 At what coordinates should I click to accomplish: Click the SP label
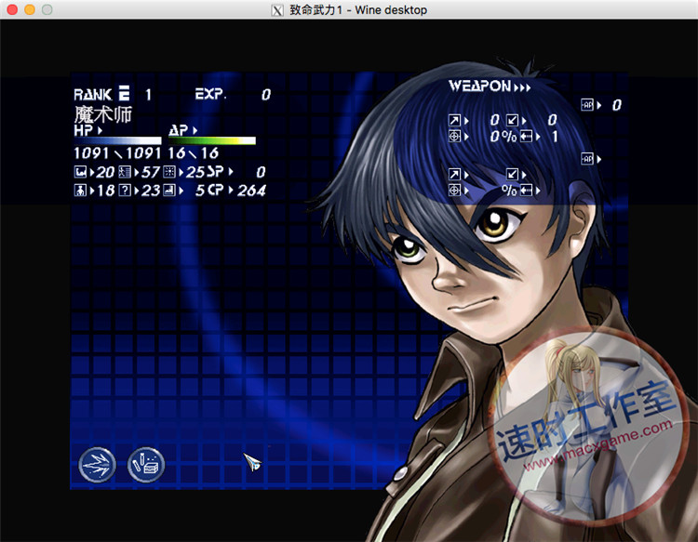(x=215, y=172)
